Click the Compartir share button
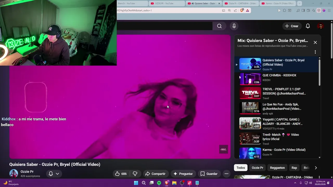The height and width of the screenshot is (187, 333). pos(155,174)
